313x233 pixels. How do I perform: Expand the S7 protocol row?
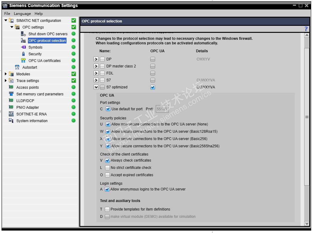click(x=96, y=80)
